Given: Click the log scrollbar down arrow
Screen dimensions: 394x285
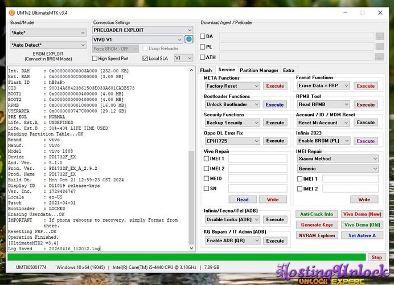Looking at the screenshot, I should [x=191, y=249].
